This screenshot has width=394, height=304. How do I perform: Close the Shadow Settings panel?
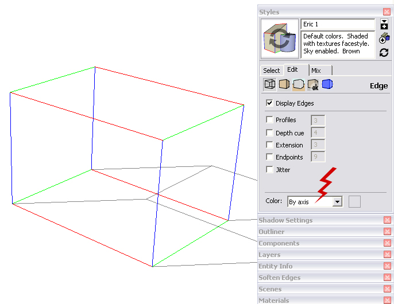click(387, 220)
